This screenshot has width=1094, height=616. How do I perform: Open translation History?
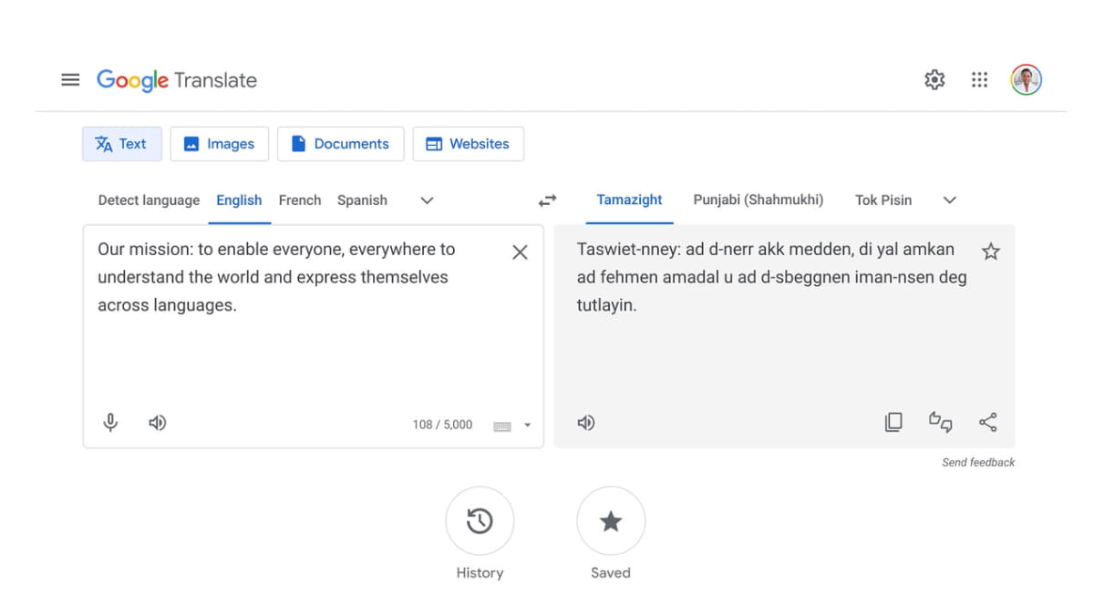(480, 521)
